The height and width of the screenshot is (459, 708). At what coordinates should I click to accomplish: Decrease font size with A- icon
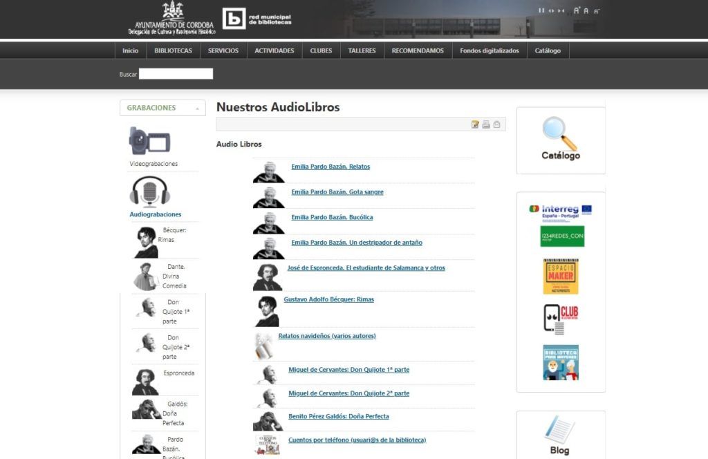coord(597,11)
